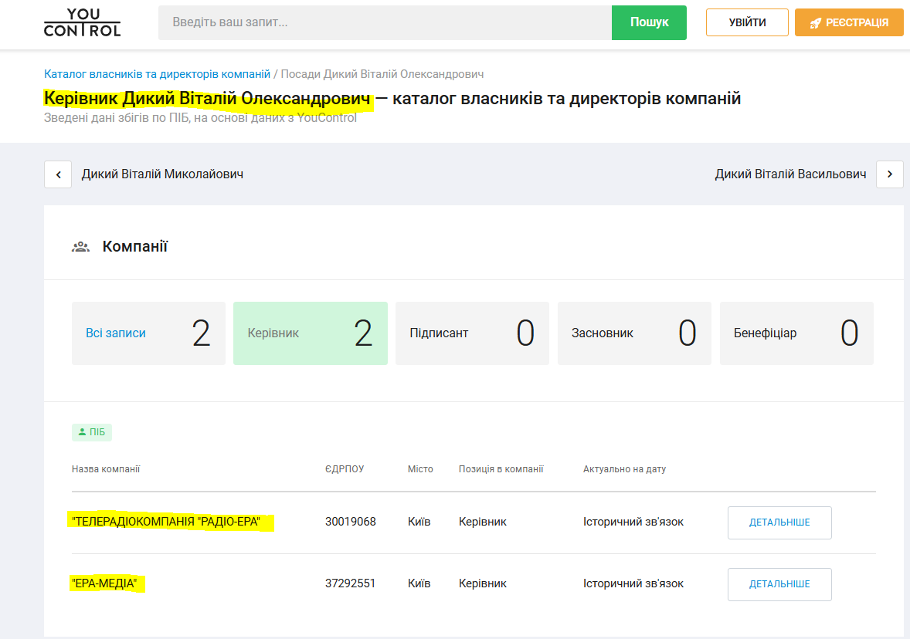Go to previous person with left chevron
Viewport: 910px width, 639px height.
coord(58,174)
